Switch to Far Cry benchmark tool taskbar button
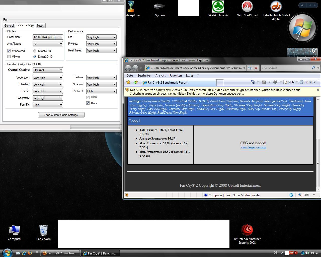The image size is (321, 257). [x=60, y=253]
